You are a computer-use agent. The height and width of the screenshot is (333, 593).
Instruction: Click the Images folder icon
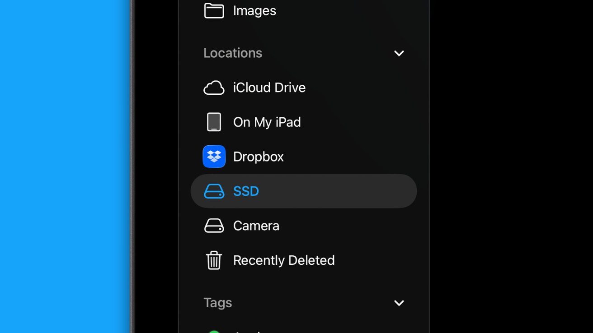(x=214, y=10)
